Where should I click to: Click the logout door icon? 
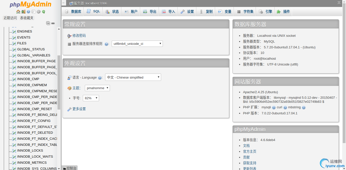point(23,12)
